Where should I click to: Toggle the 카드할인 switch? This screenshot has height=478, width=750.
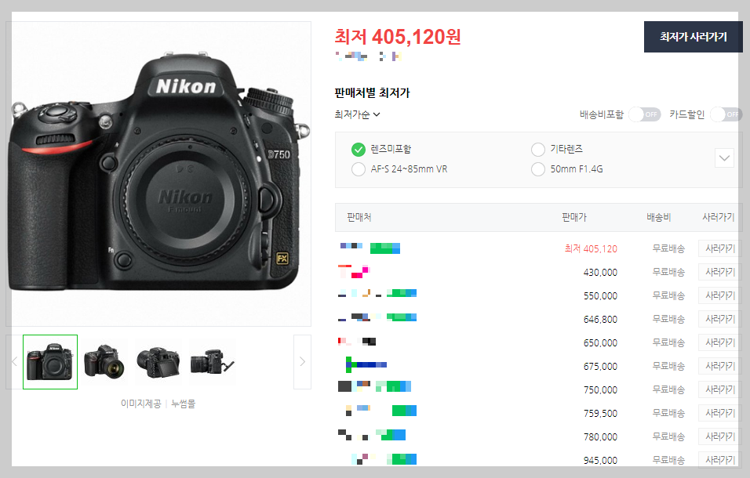pyautogui.click(x=726, y=114)
